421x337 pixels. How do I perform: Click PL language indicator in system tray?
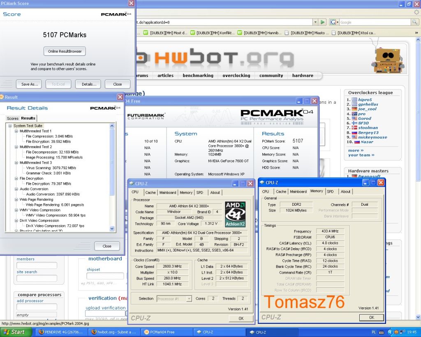coord(373,332)
